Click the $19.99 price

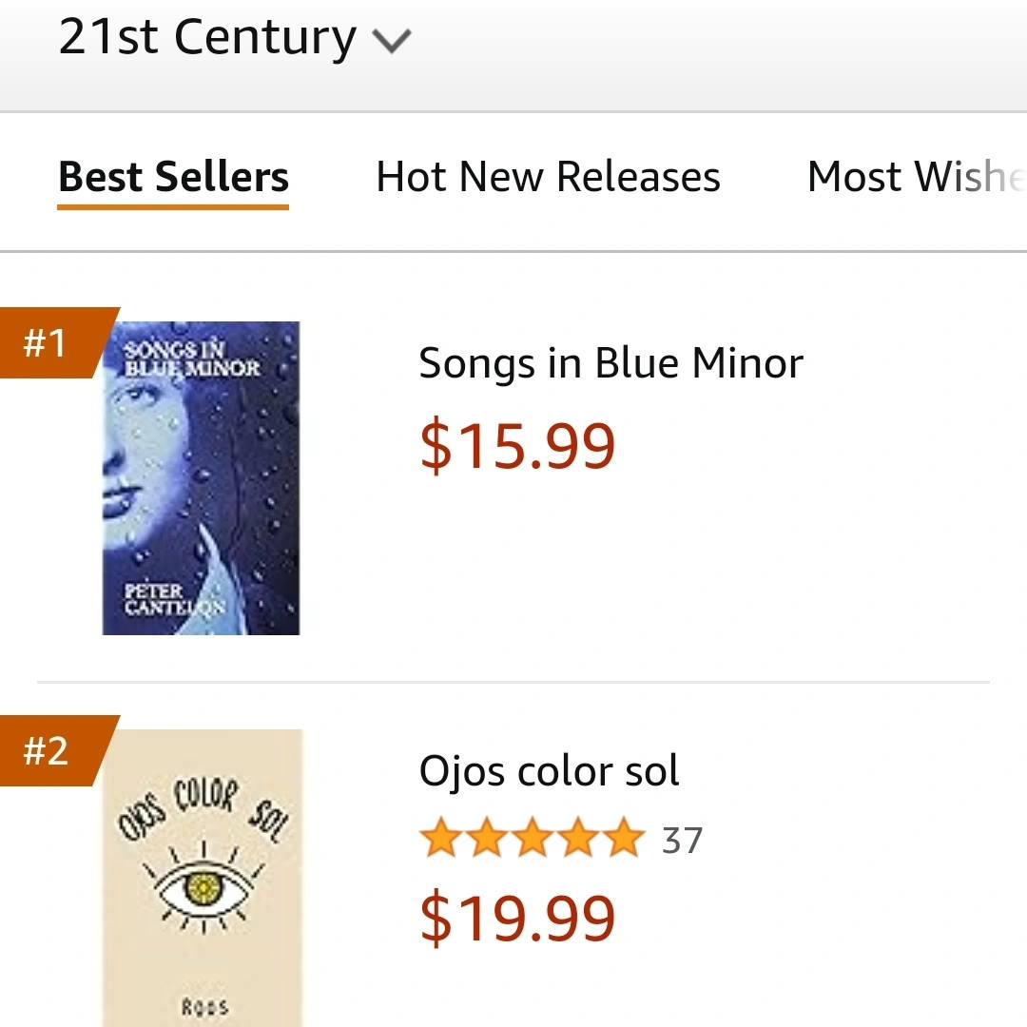[517, 918]
